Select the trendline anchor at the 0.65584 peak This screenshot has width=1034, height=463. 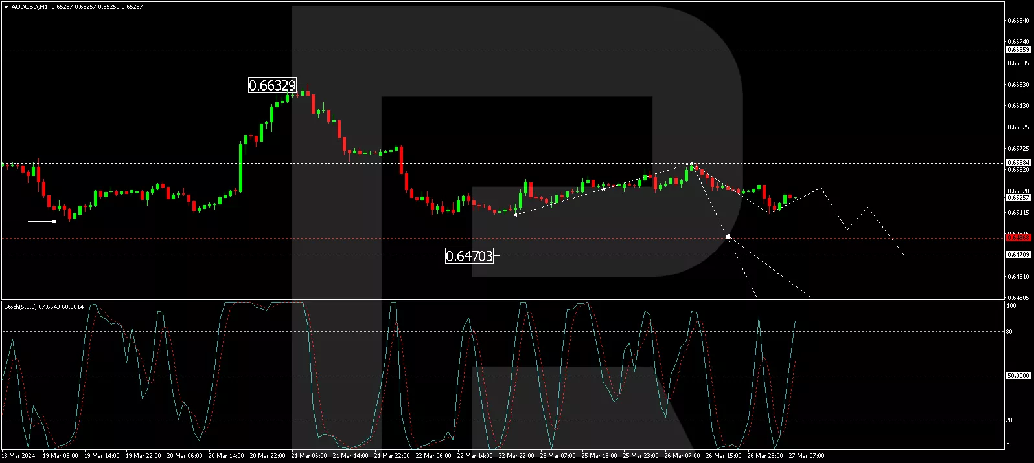pos(692,164)
